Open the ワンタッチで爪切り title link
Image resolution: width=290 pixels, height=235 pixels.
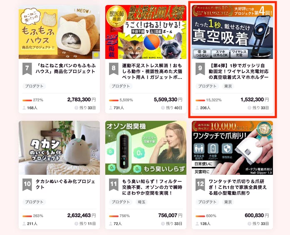tap(238, 187)
